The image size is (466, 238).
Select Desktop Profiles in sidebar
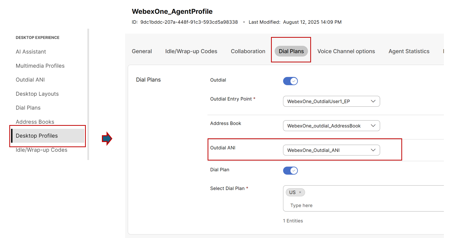[37, 136]
